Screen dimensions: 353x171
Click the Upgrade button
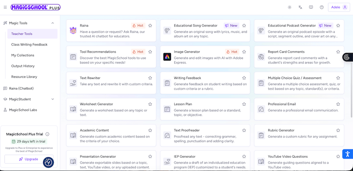click(x=29, y=159)
